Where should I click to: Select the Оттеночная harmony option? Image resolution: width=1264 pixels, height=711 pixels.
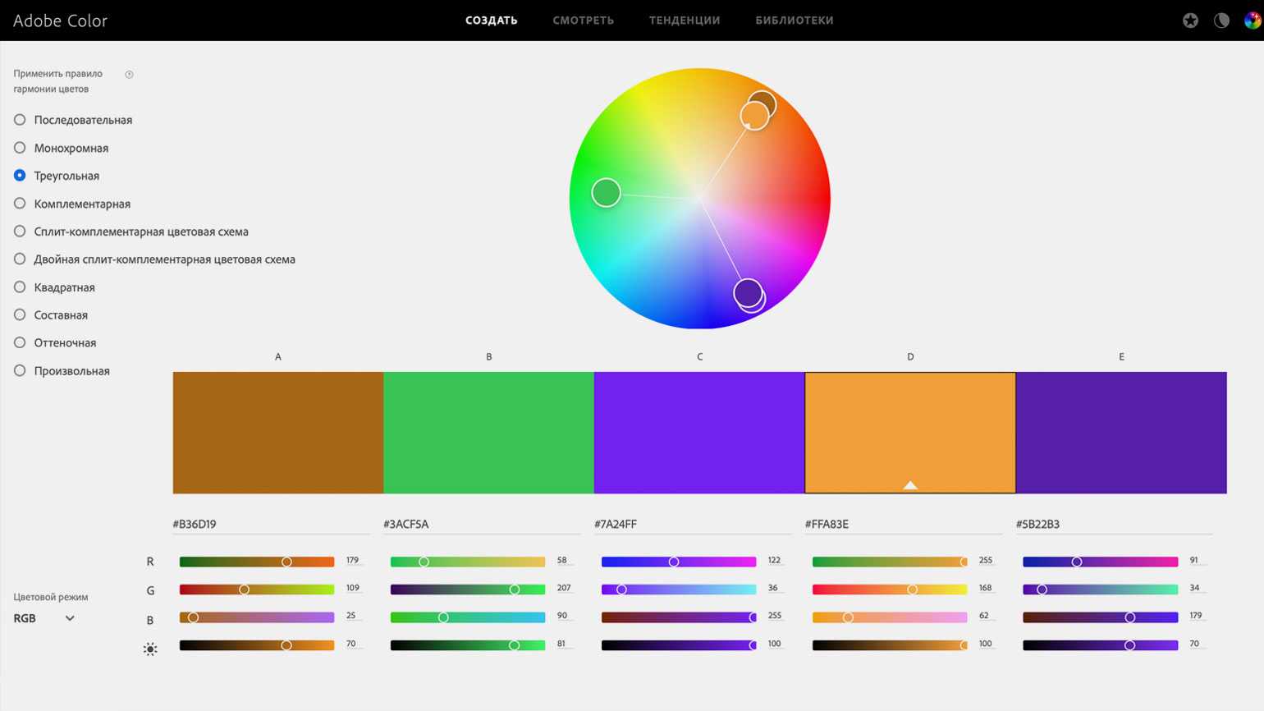pyautogui.click(x=20, y=343)
